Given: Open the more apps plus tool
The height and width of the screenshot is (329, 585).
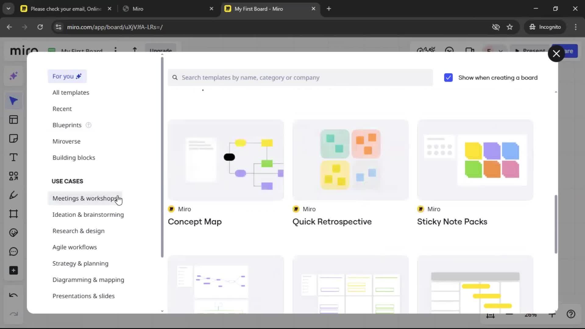Looking at the screenshot, I should (x=13, y=271).
